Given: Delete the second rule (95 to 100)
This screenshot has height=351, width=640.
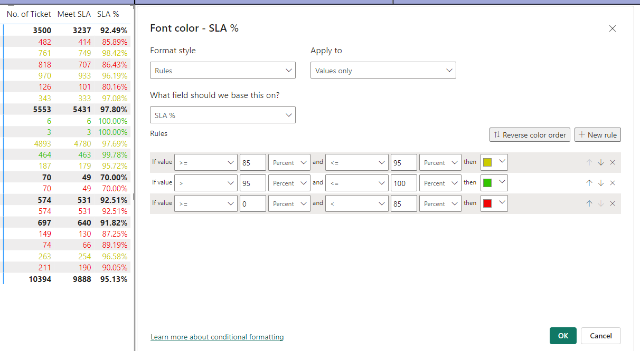Looking at the screenshot, I should (x=613, y=183).
